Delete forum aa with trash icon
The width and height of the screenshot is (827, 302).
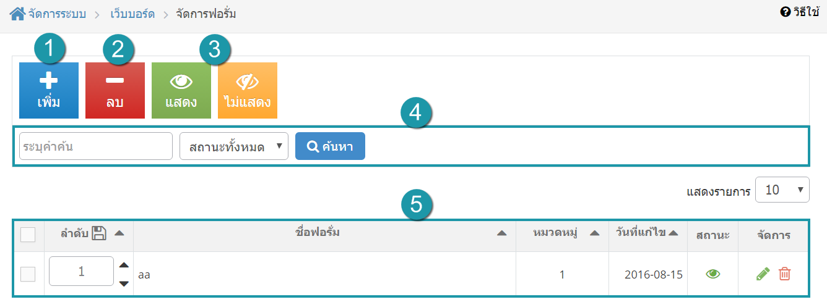tap(784, 274)
